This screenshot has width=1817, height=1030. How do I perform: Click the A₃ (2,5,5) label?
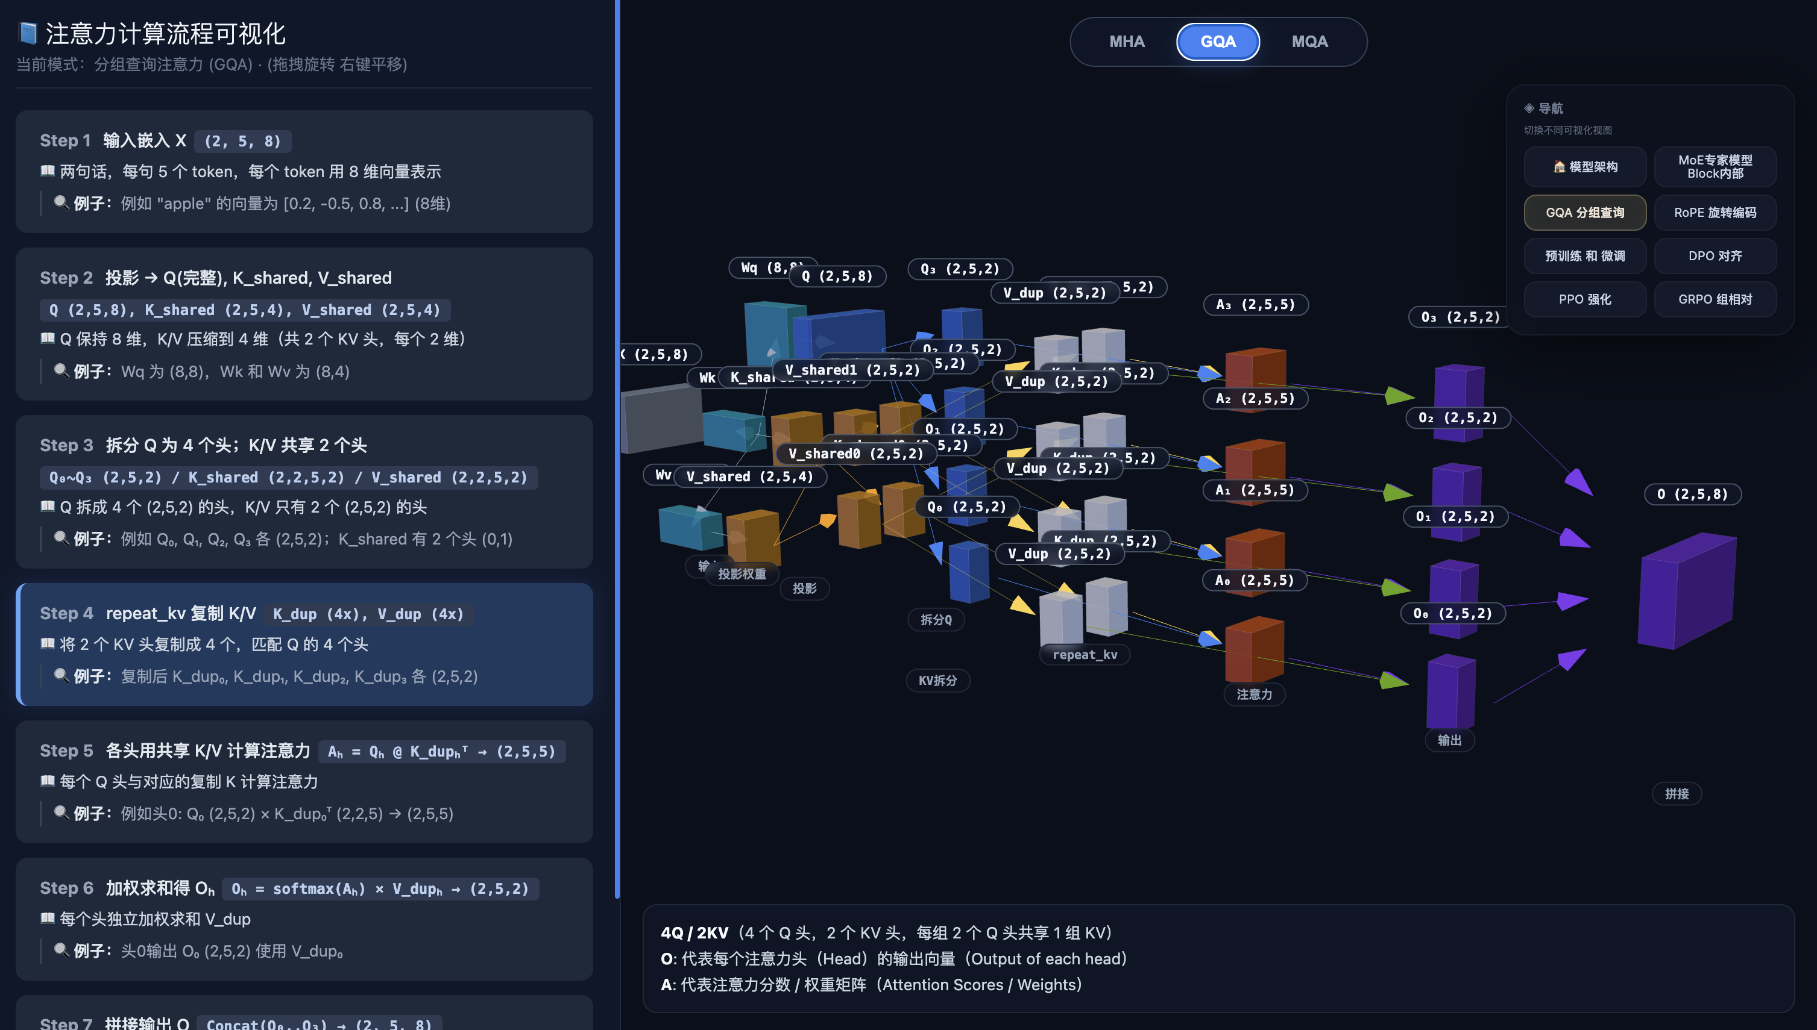pos(1256,305)
